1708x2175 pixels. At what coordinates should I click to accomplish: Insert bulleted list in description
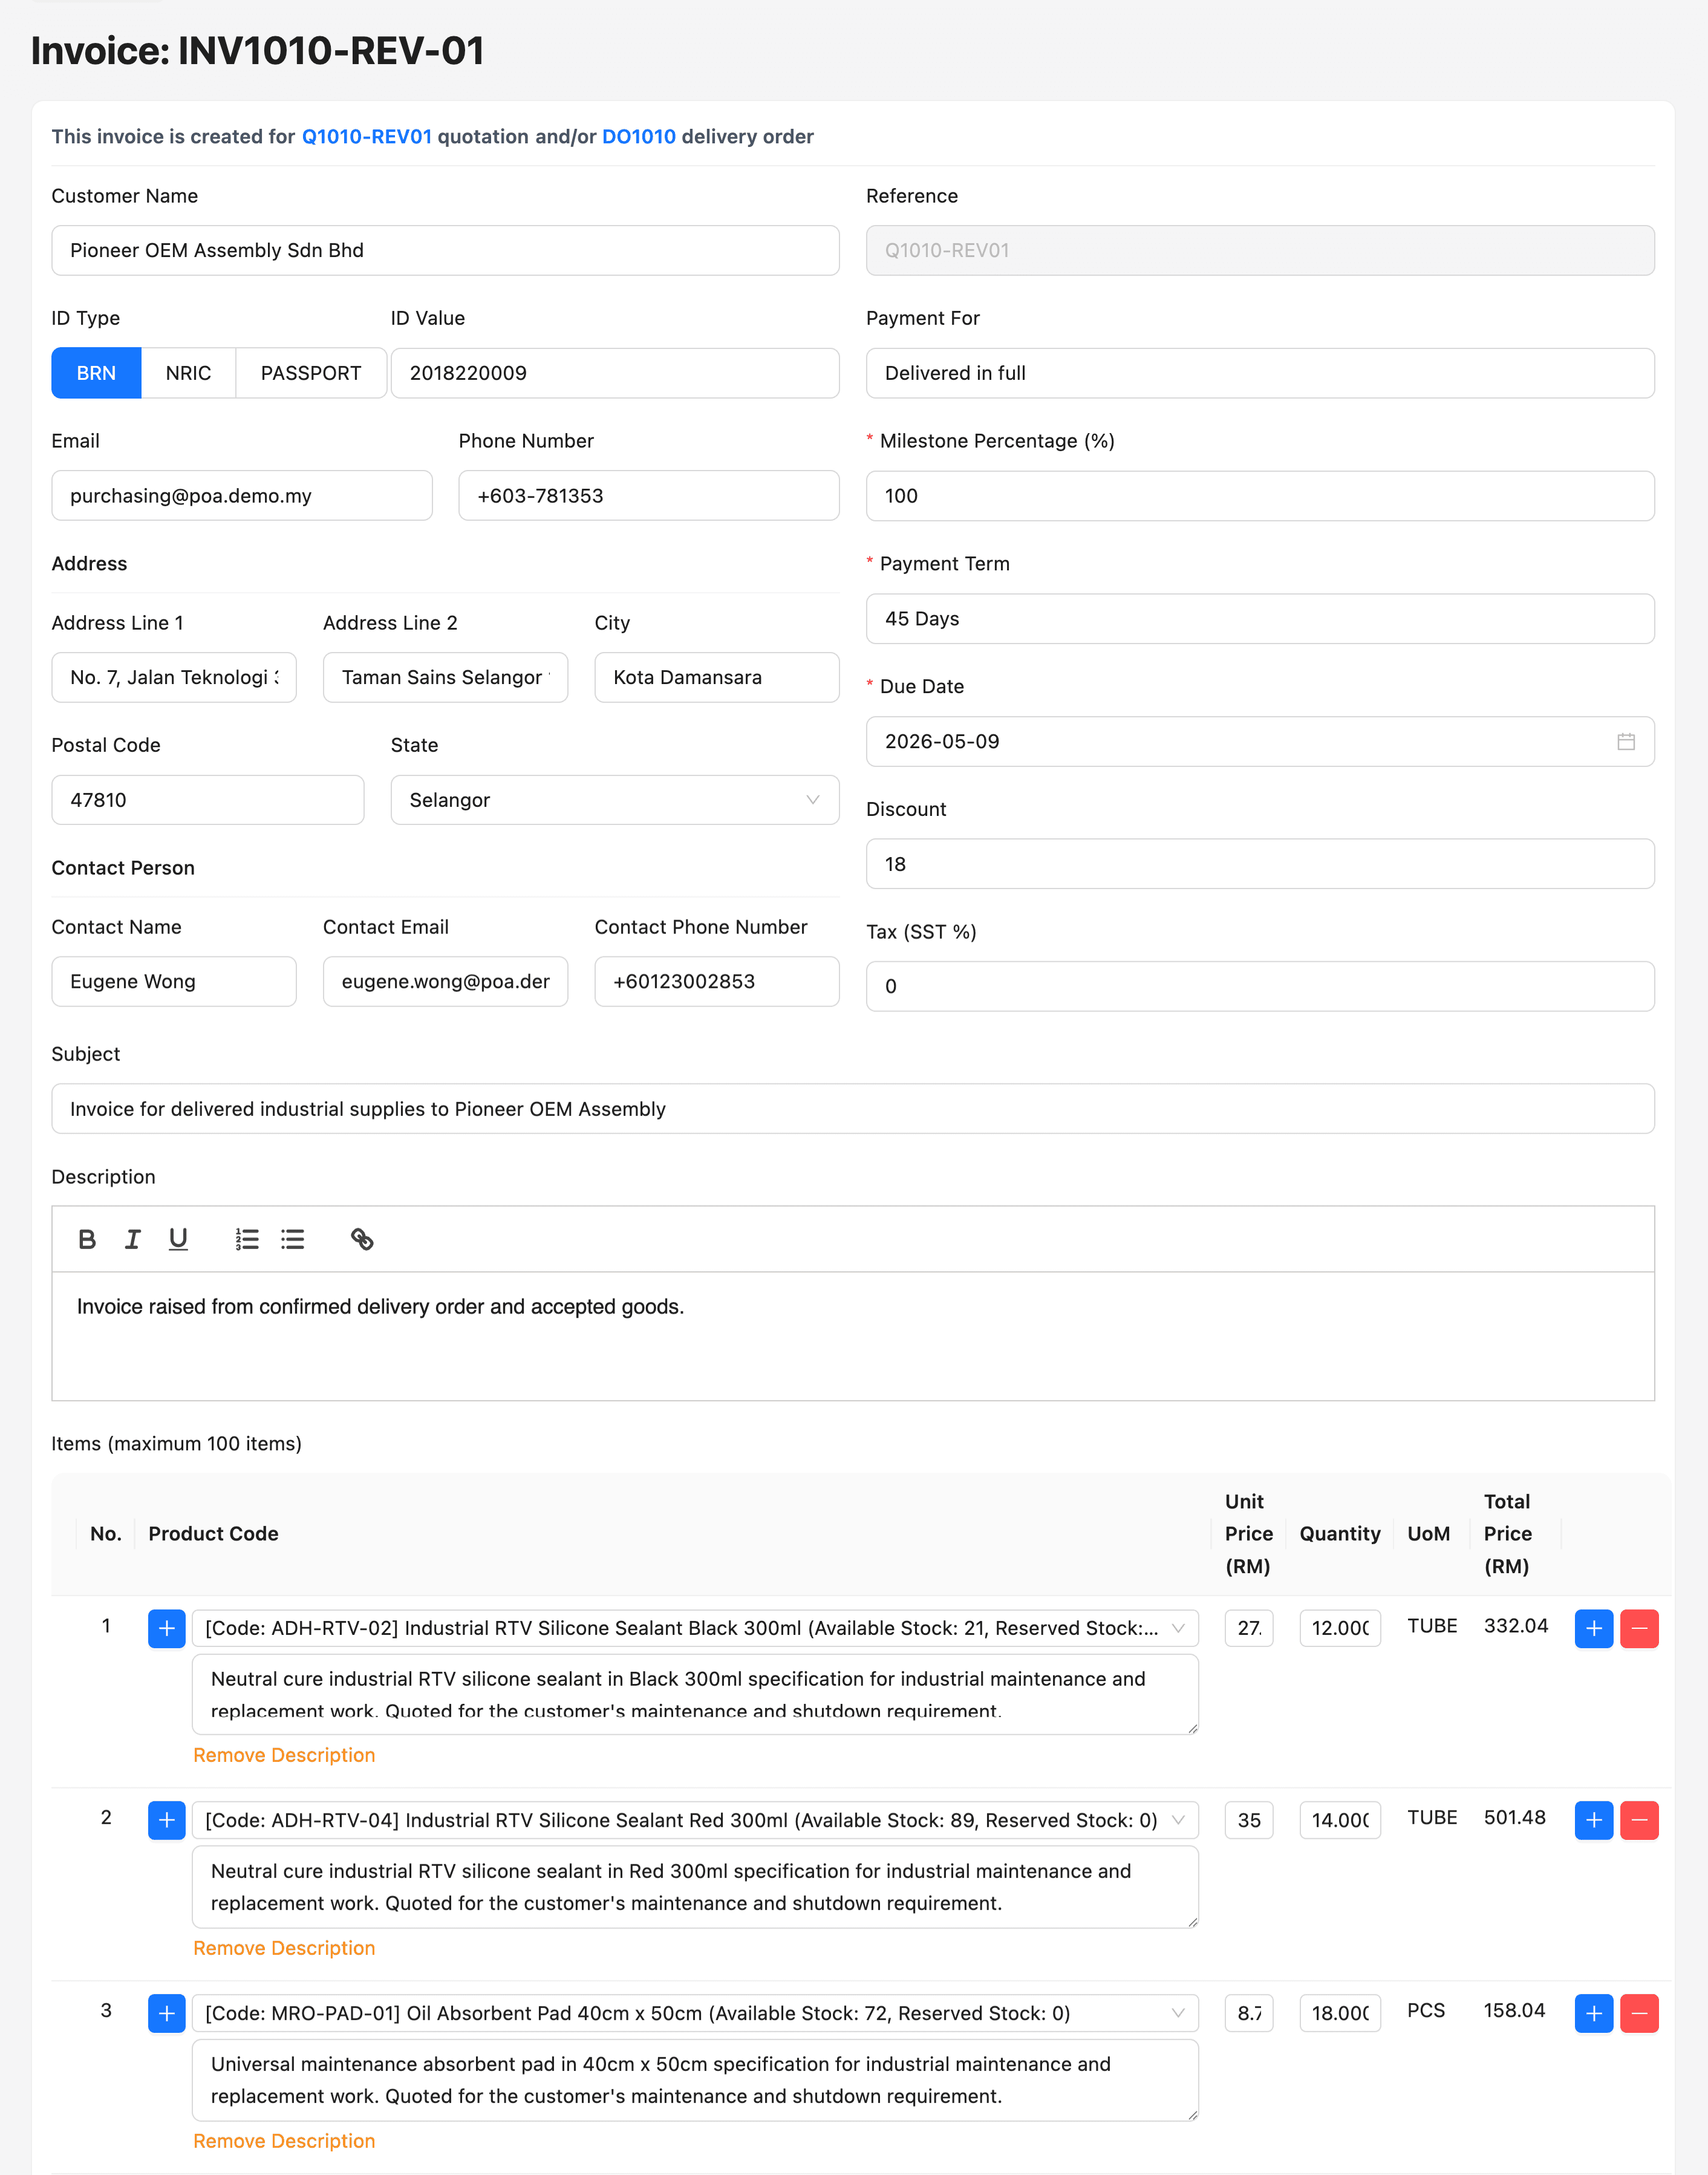click(x=292, y=1239)
